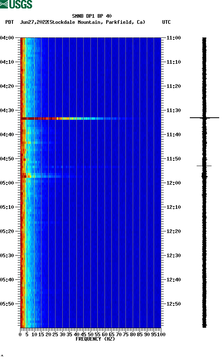Click the 11:30 UTC time label

click(x=174, y=110)
